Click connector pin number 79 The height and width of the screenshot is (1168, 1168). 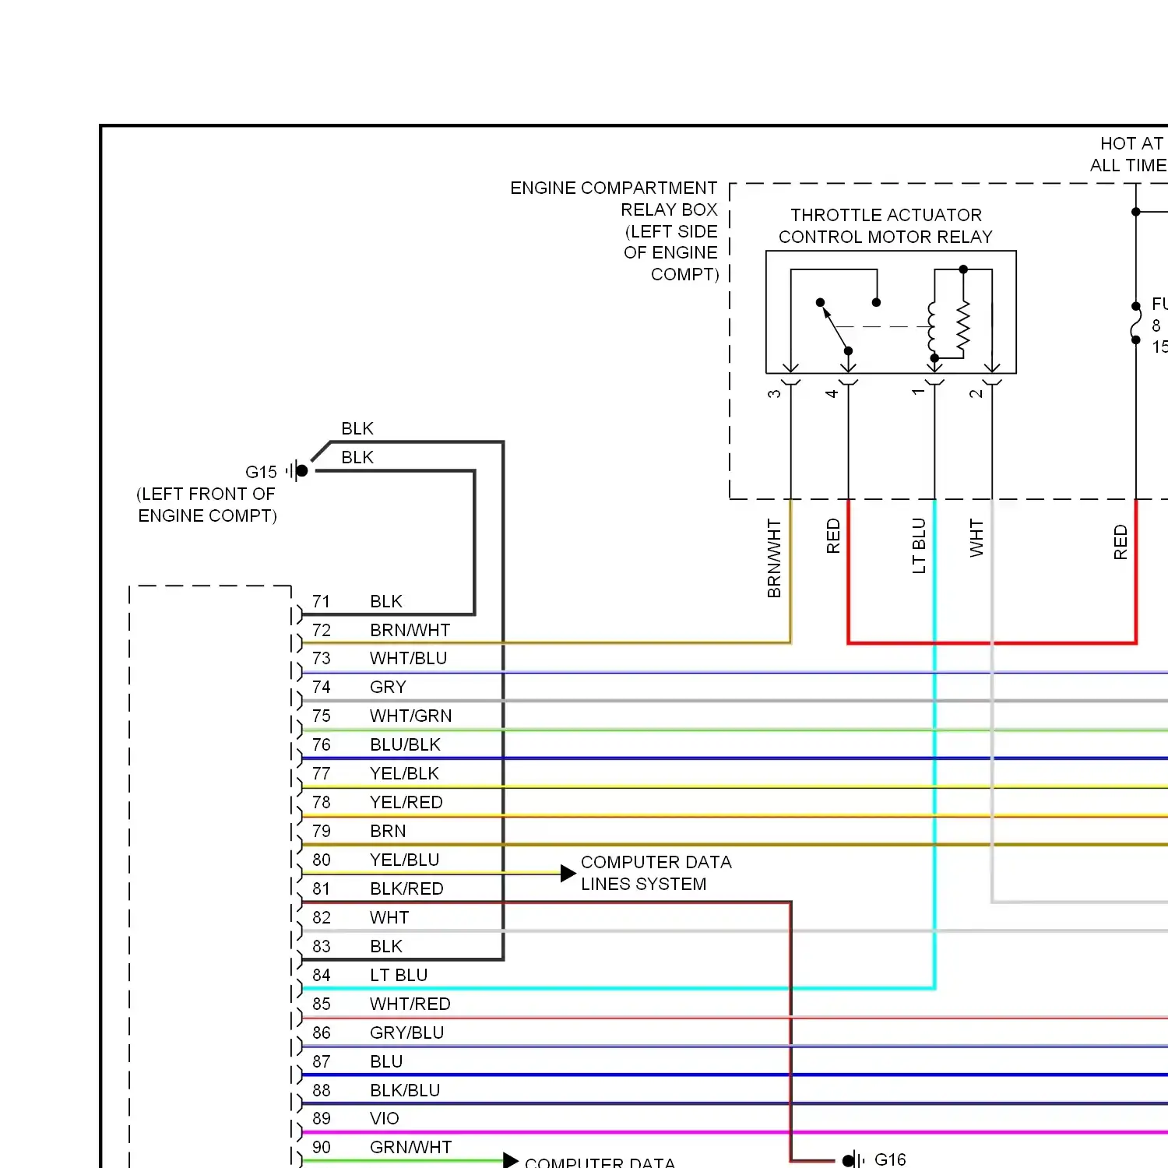click(x=322, y=831)
